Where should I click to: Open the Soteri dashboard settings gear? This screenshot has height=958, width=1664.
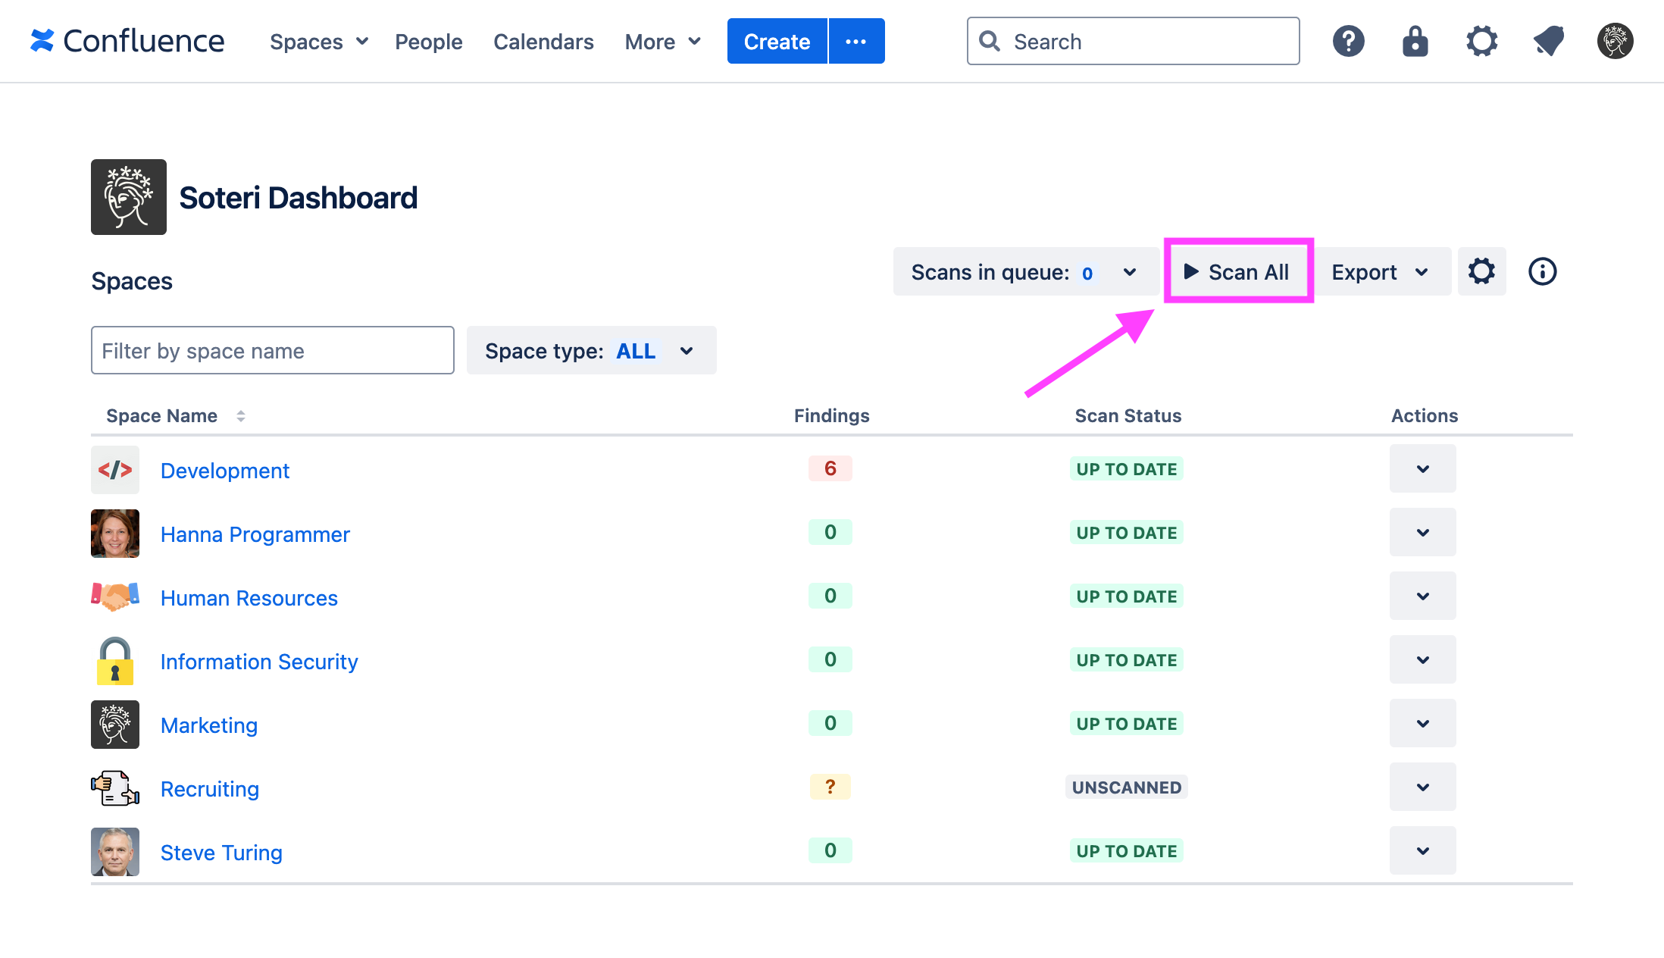[x=1482, y=271]
